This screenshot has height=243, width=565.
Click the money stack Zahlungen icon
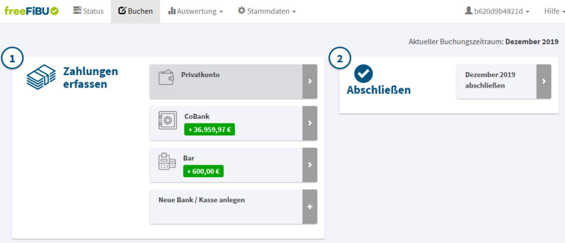pos(41,77)
